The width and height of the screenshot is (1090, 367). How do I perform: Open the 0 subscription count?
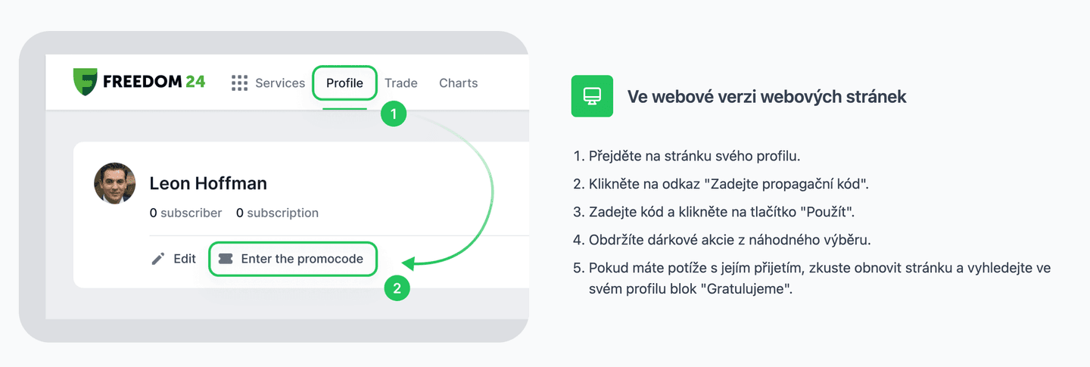[x=277, y=213]
